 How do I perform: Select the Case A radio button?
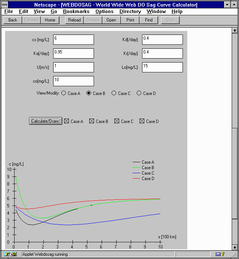point(64,93)
